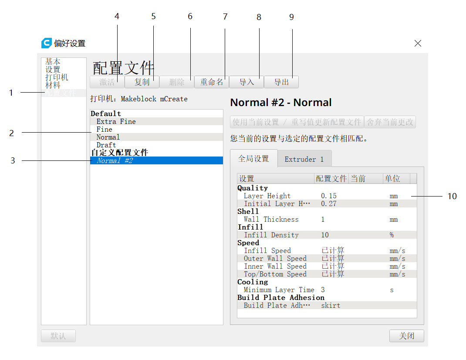Image resolution: width=466 pixels, height=360 pixels.
Task: Select the Initial Layer H… row
Action: 327,203
